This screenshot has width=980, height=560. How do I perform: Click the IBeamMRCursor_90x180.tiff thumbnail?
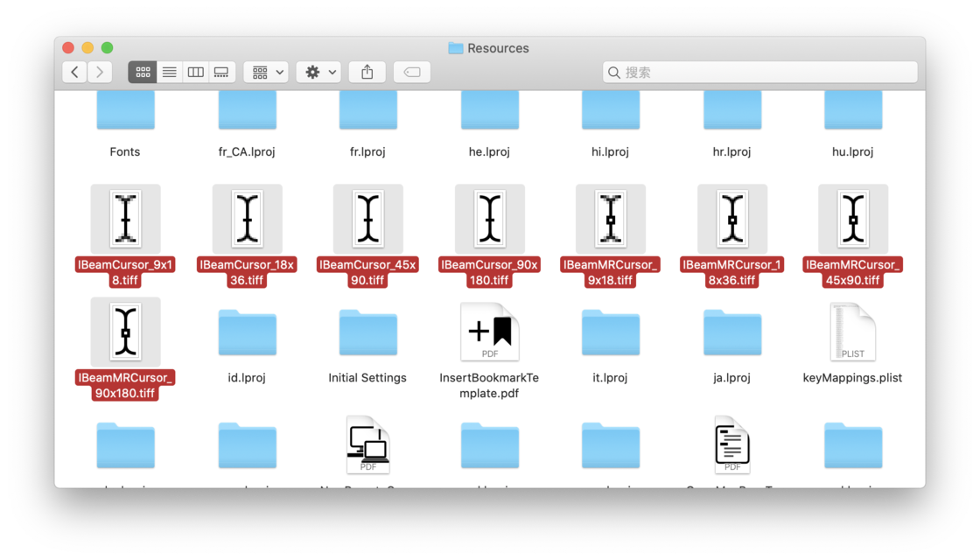pyautogui.click(x=126, y=332)
